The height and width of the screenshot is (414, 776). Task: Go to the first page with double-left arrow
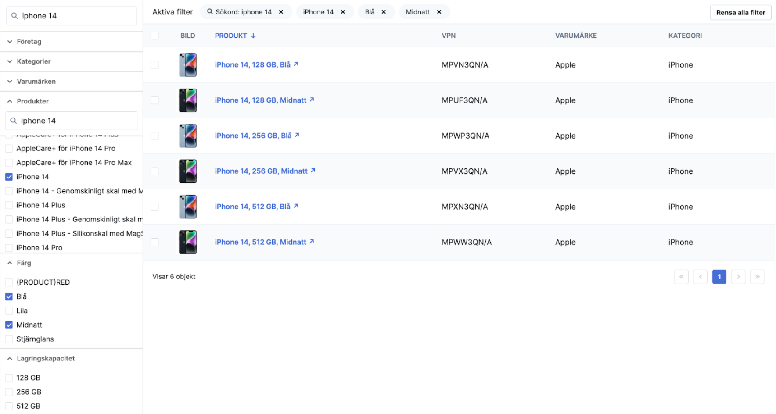pyautogui.click(x=681, y=277)
